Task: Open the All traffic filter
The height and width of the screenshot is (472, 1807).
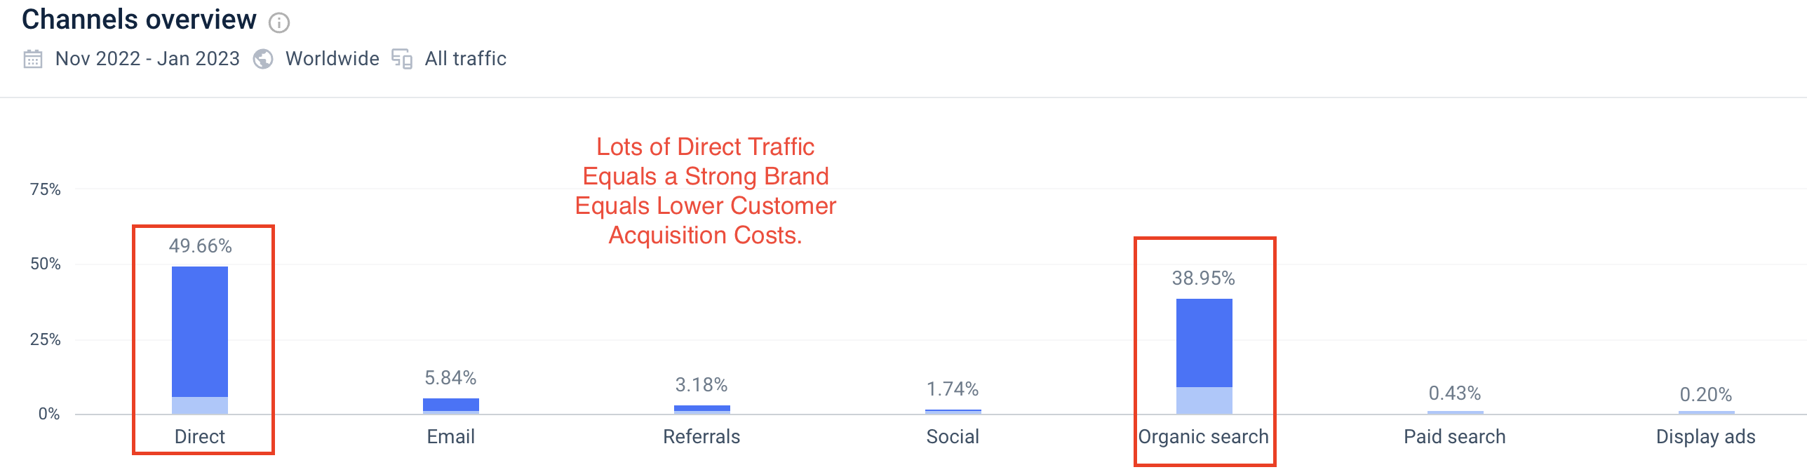Action: [x=465, y=59]
